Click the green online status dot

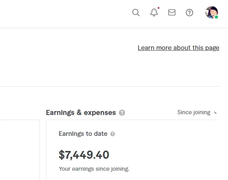point(216,17)
